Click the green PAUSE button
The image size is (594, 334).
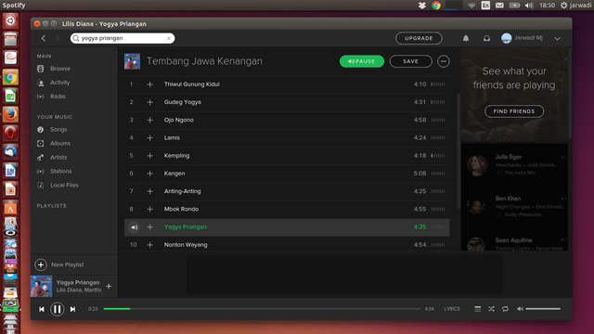point(362,61)
